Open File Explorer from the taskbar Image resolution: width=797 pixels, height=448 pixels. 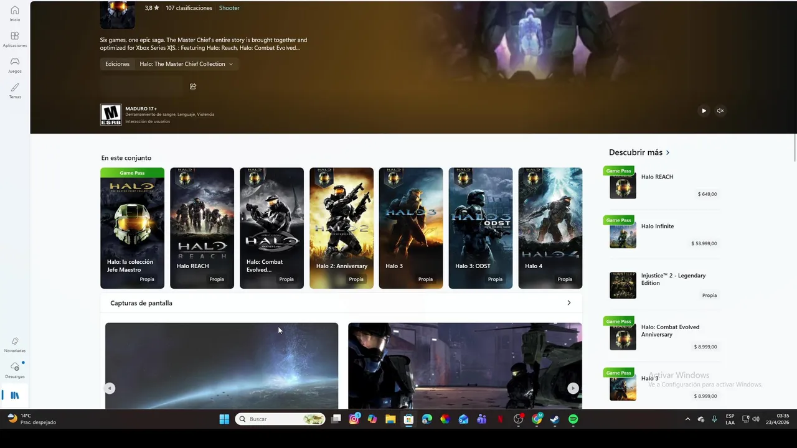(390, 419)
